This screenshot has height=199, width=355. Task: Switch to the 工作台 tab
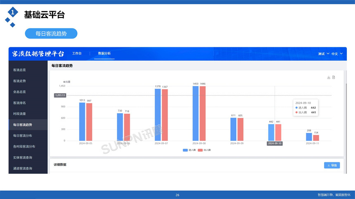[x=77, y=54]
